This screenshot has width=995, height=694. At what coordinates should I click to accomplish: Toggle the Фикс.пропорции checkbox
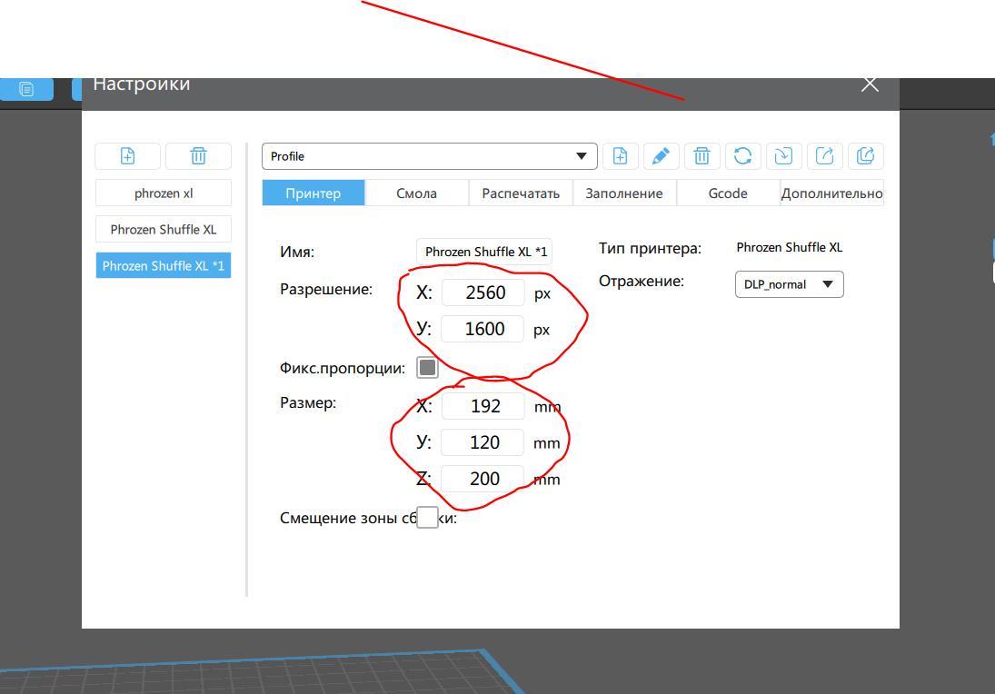coord(427,367)
